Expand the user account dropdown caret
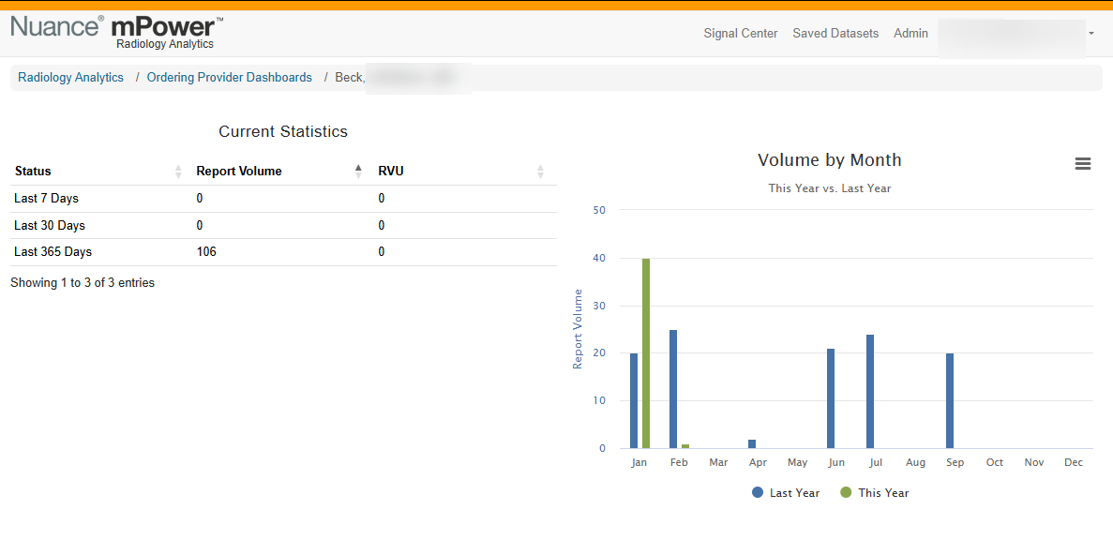Image resolution: width=1113 pixels, height=555 pixels. tap(1091, 33)
